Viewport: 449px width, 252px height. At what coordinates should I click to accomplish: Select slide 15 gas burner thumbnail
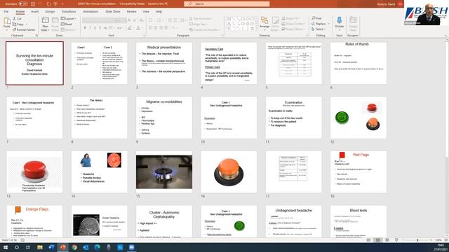click(x=164, y=171)
